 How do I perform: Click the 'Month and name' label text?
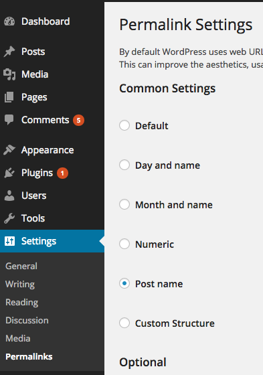[x=174, y=205]
